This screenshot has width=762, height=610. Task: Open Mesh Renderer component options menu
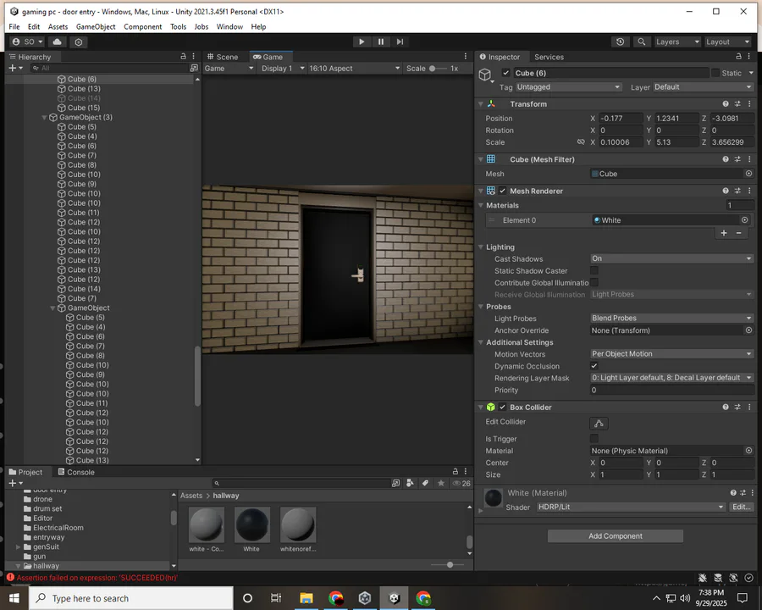tap(749, 191)
